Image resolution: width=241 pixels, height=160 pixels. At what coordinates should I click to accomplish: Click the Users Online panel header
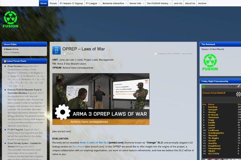pos(24,44)
